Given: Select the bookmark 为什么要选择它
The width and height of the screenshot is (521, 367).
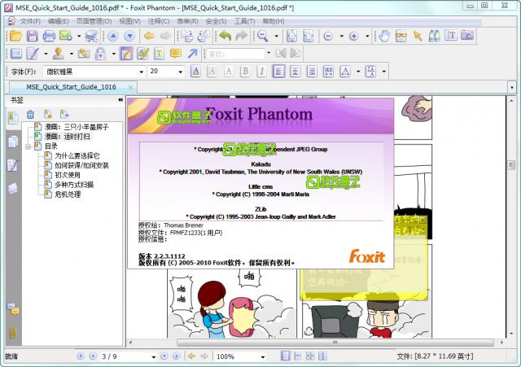Looking at the screenshot, I should (x=77, y=155).
